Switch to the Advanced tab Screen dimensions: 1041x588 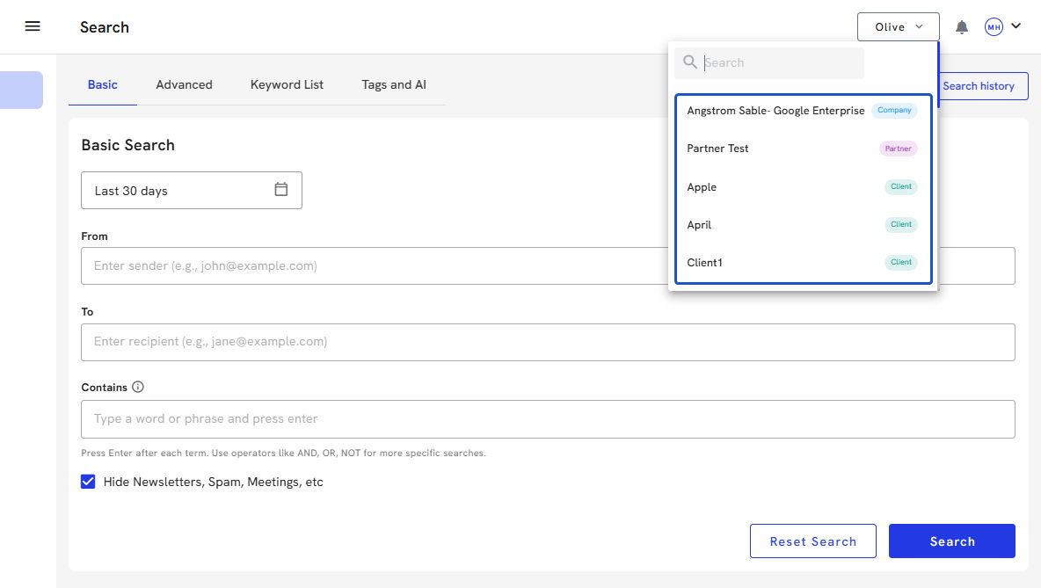pos(184,85)
